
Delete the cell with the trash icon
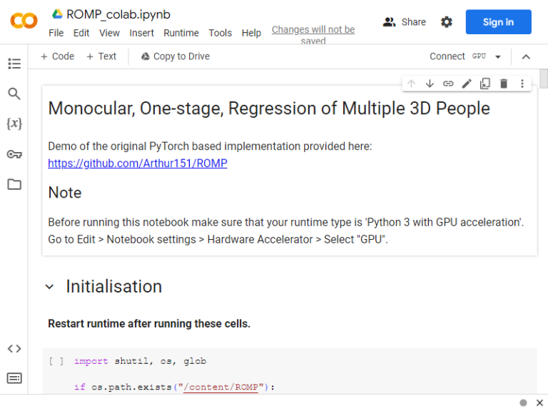(x=504, y=83)
